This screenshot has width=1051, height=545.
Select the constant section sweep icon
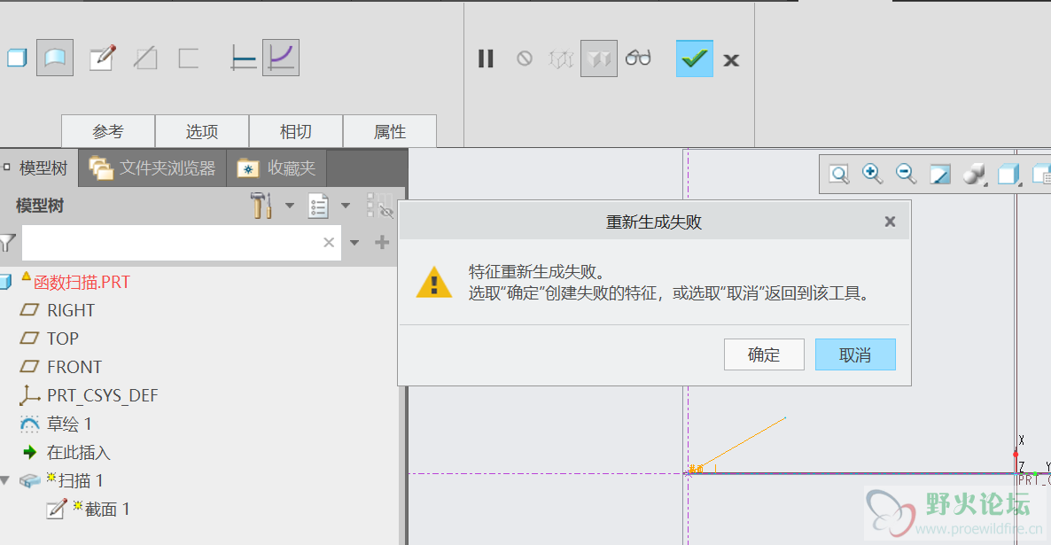[x=244, y=58]
